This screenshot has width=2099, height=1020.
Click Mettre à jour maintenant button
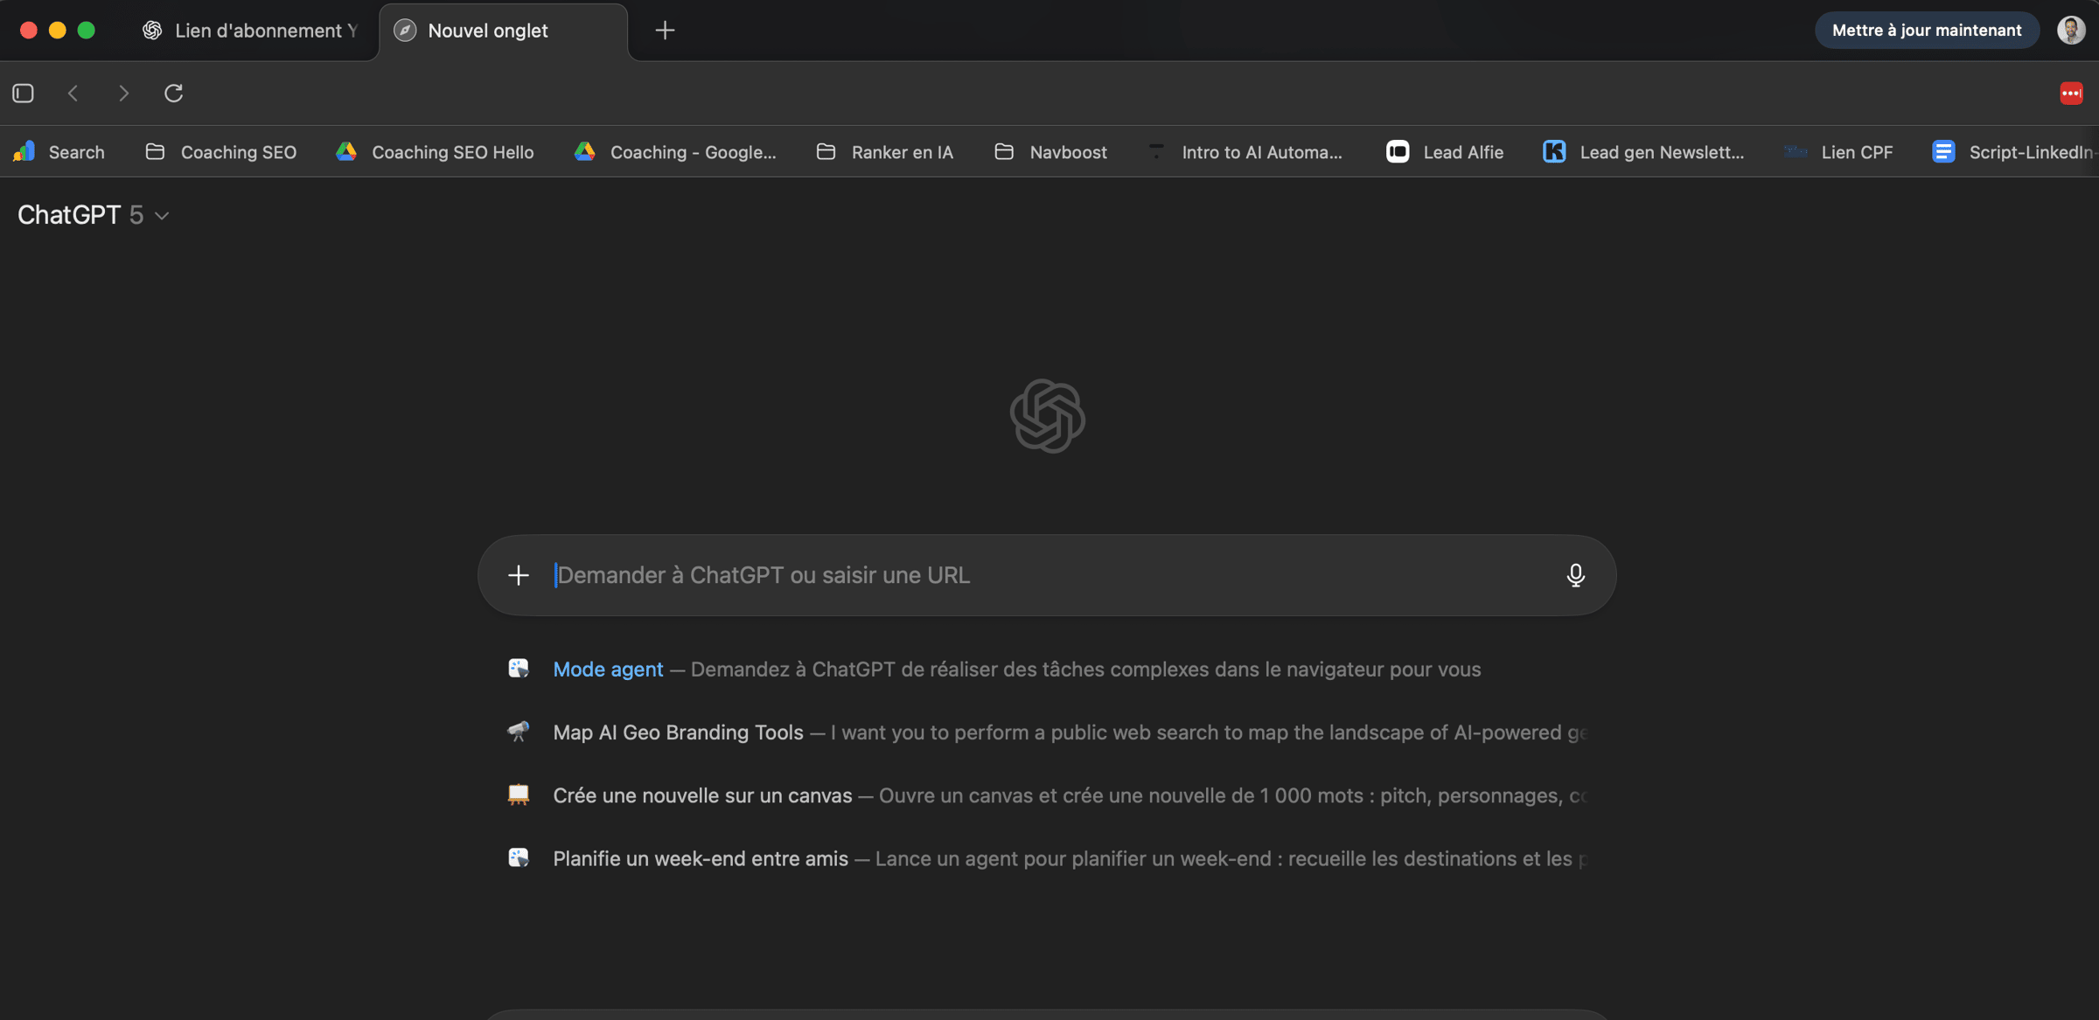click(1927, 30)
